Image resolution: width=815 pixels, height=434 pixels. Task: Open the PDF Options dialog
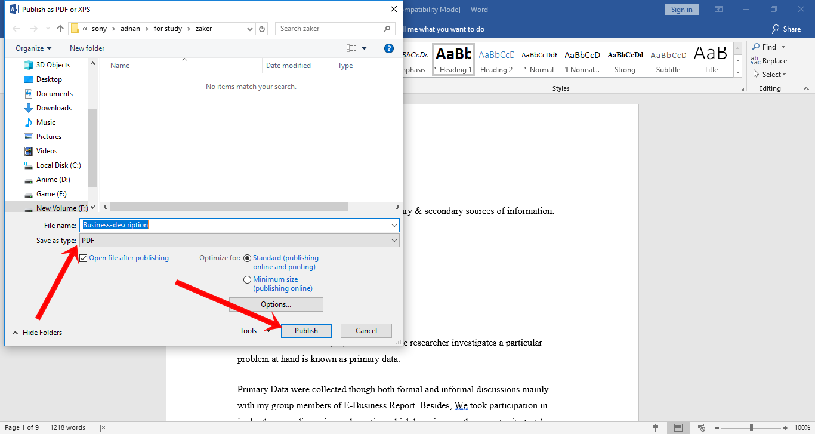click(276, 304)
